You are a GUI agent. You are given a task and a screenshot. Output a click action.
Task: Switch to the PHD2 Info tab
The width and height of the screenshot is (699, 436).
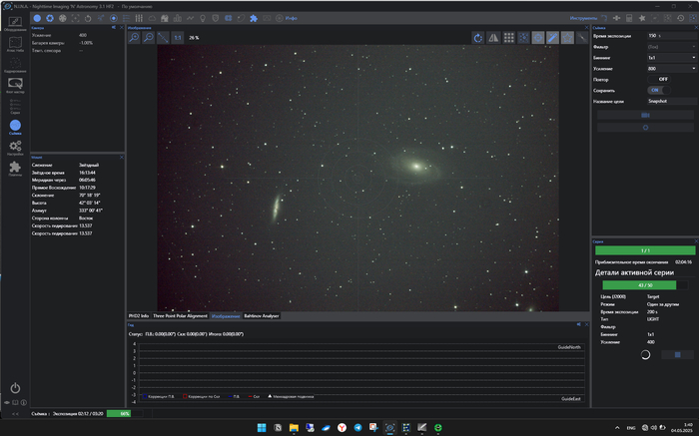[138, 315]
